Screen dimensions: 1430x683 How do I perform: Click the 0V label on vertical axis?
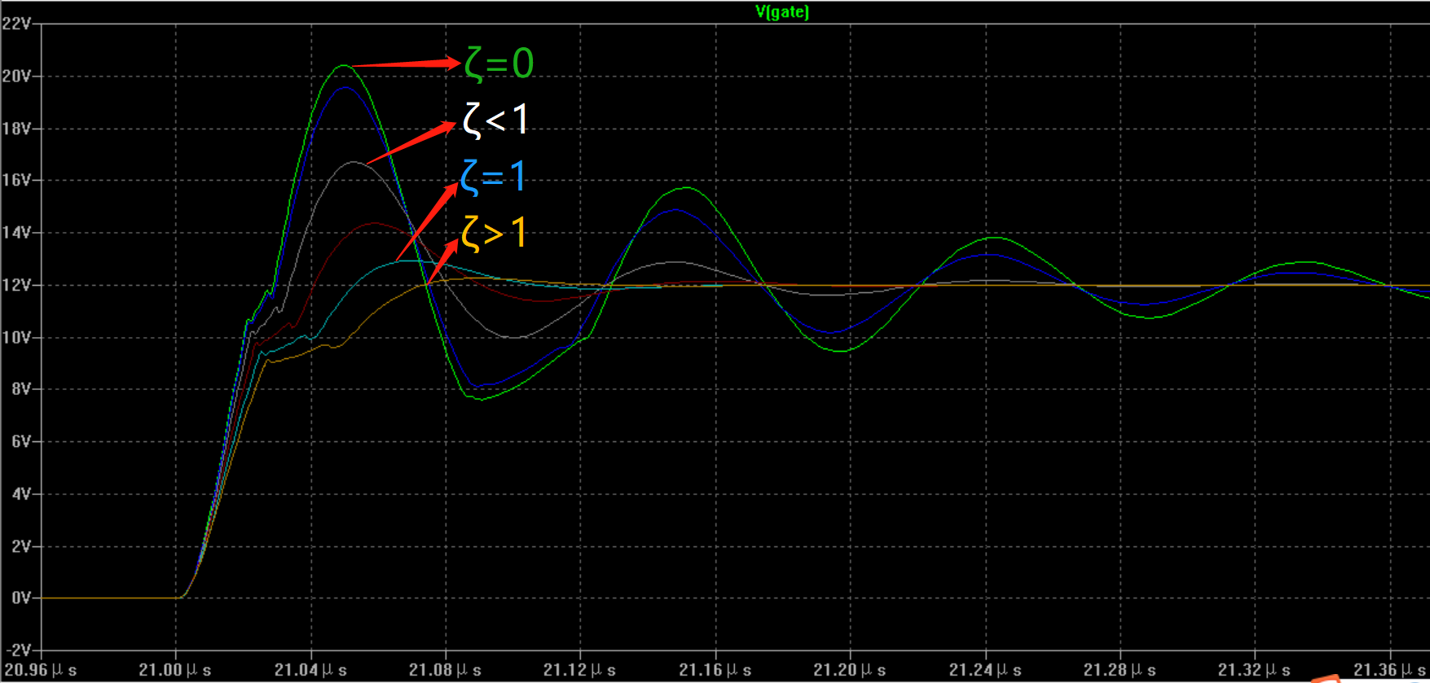click(x=21, y=598)
